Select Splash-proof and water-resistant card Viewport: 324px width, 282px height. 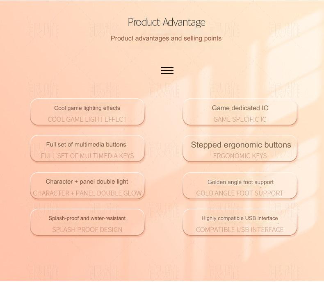[x=87, y=222]
